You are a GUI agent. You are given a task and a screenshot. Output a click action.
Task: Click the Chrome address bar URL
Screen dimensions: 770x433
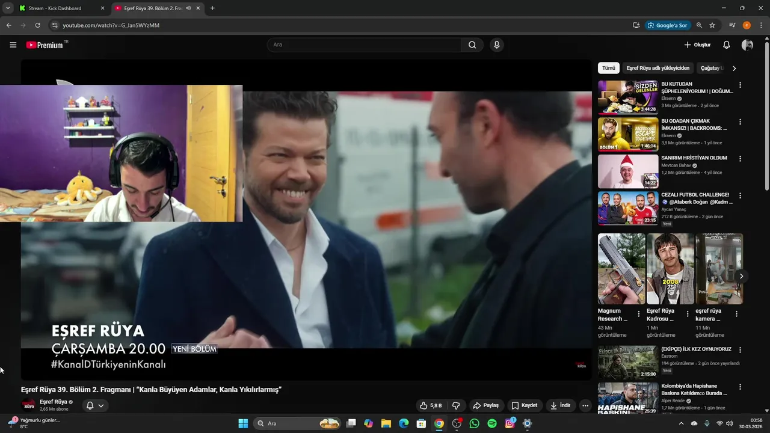point(111,25)
